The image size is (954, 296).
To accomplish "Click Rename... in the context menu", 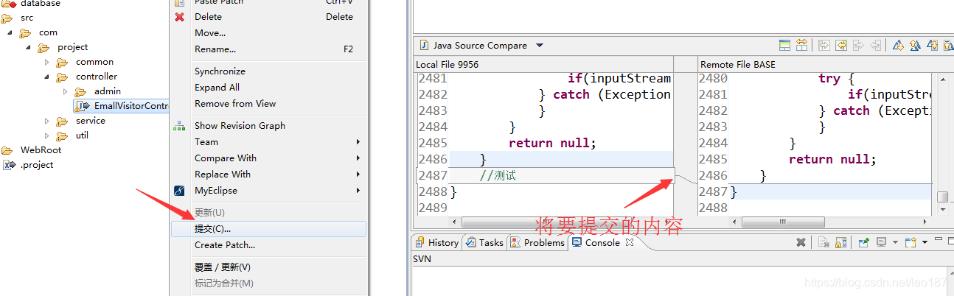I will click(x=268, y=49).
